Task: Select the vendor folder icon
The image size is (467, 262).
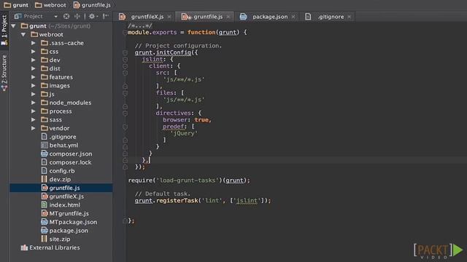Action: pyautogui.click(x=45, y=128)
